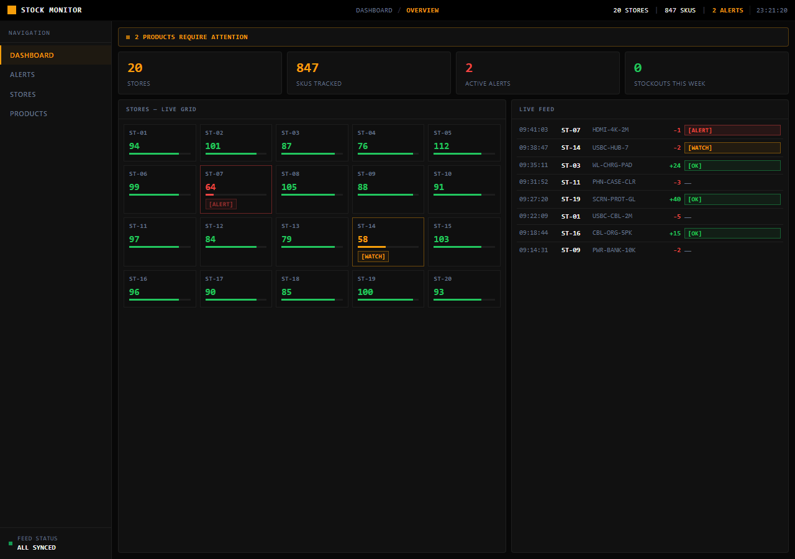Open store tile ST-17

click(x=236, y=289)
